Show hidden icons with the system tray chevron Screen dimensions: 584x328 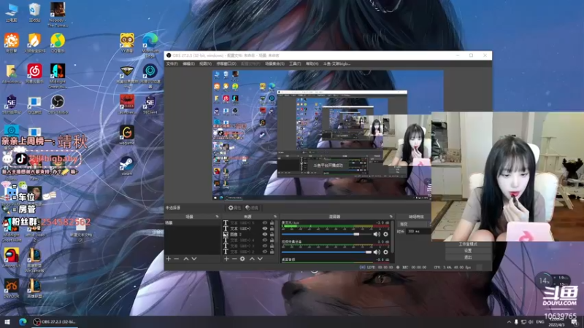point(509,321)
